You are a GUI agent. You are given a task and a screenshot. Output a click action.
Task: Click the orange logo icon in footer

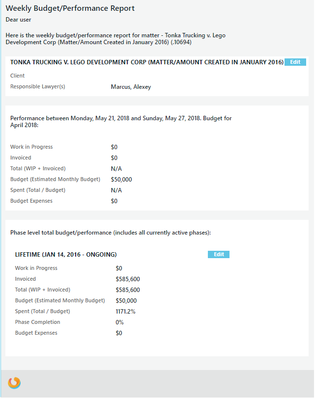click(14, 383)
